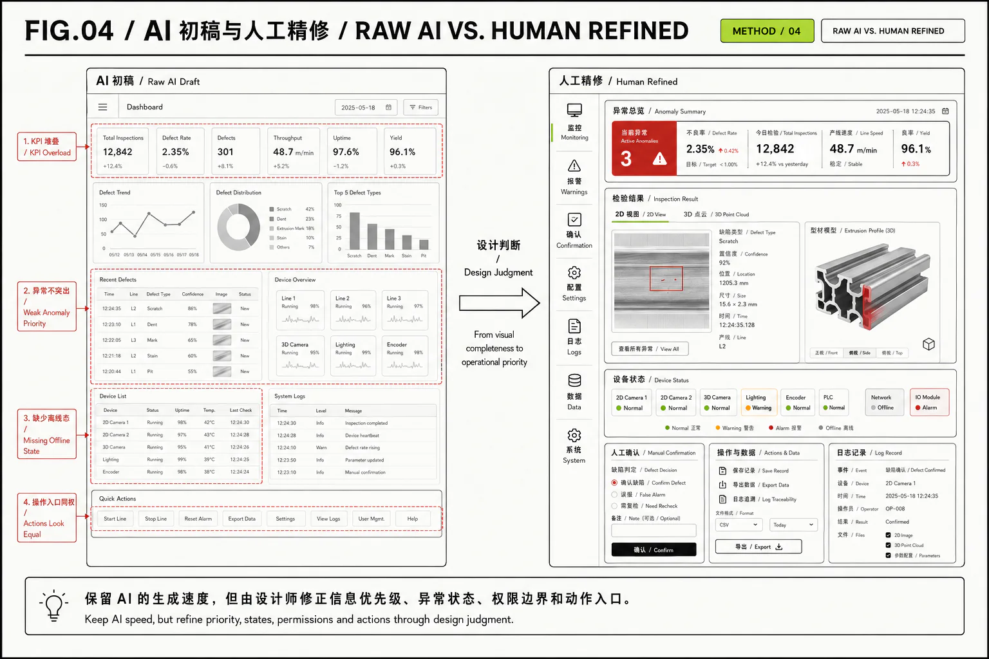Viewport: 989px width, 659px height.
Task: Click the Export Data quick action button
Action: coord(242,519)
